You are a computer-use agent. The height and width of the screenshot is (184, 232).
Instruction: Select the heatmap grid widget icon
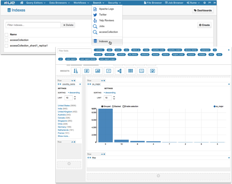pyautogui.click(x=131, y=71)
